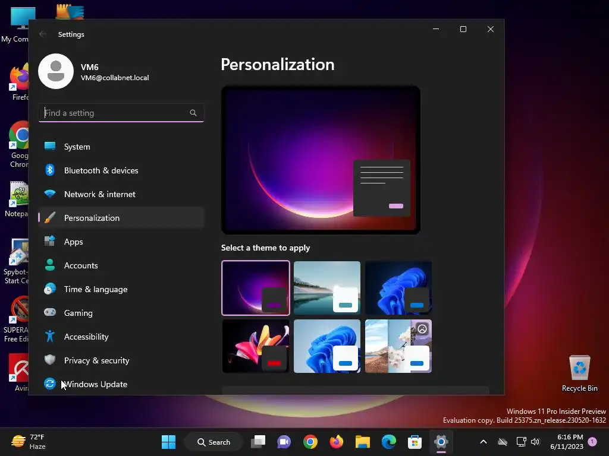Click the current theme desktop preview image
The image size is (609, 456).
(x=321, y=160)
